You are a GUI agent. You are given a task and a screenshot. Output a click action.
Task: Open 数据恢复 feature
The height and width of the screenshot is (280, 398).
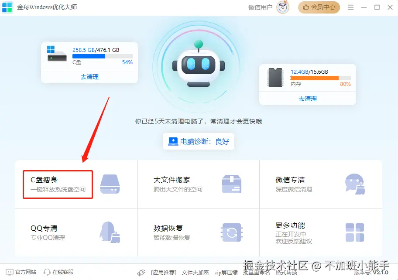click(x=199, y=232)
